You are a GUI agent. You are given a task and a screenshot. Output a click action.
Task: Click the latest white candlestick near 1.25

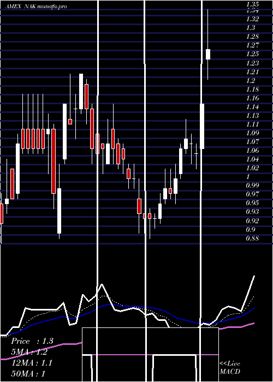point(208,54)
